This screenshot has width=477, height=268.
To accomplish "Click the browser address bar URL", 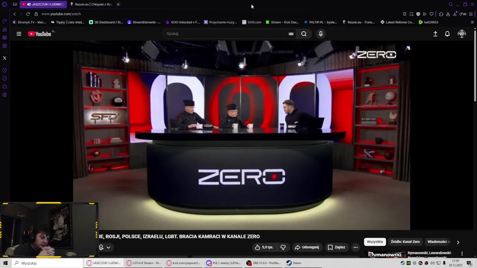I will [61, 14].
